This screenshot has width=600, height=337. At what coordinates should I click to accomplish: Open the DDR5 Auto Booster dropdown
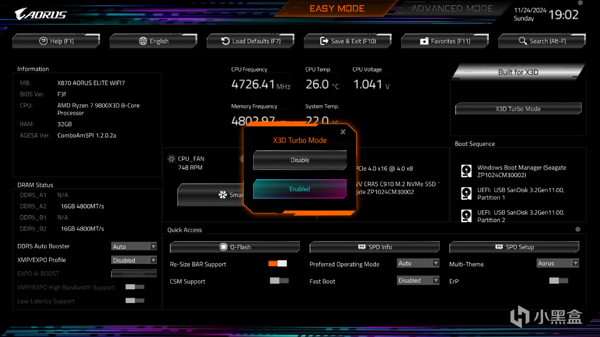(x=134, y=246)
